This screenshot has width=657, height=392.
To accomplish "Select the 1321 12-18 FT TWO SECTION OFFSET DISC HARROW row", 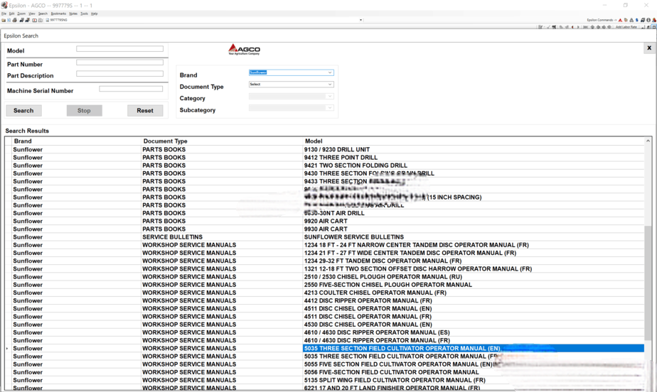I will pyautogui.click(x=328, y=268).
